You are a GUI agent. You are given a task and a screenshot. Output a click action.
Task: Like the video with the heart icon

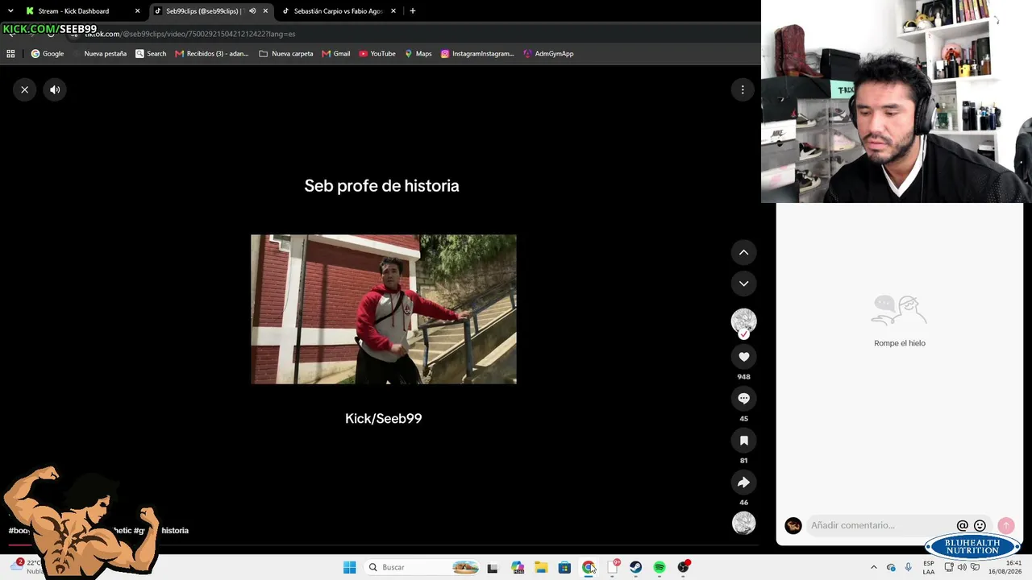coord(743,357)
